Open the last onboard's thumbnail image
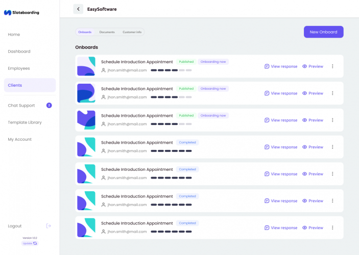359x255 pixels. (86, 227)
